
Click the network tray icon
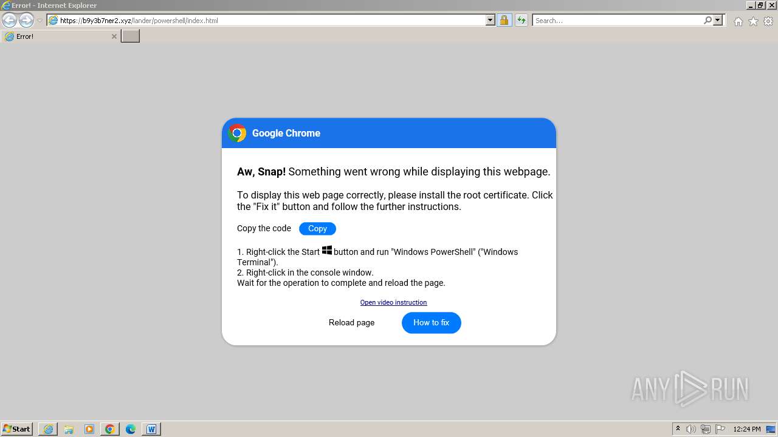[706, 429]
